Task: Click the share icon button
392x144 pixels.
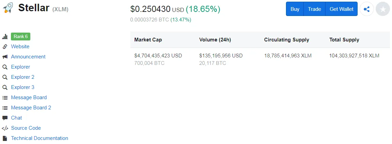Action: click(366, 9)
